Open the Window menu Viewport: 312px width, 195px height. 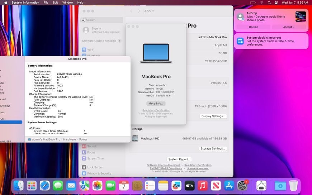(x=67, y=3)
